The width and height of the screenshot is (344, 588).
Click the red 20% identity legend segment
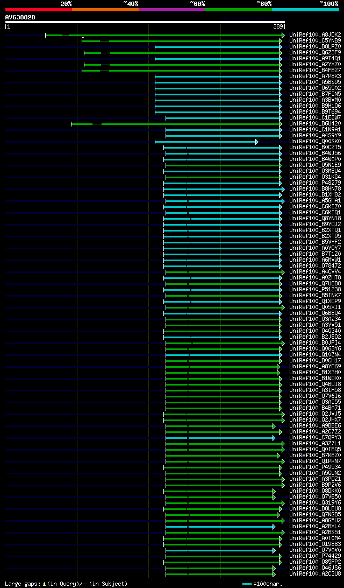[39, 9]
